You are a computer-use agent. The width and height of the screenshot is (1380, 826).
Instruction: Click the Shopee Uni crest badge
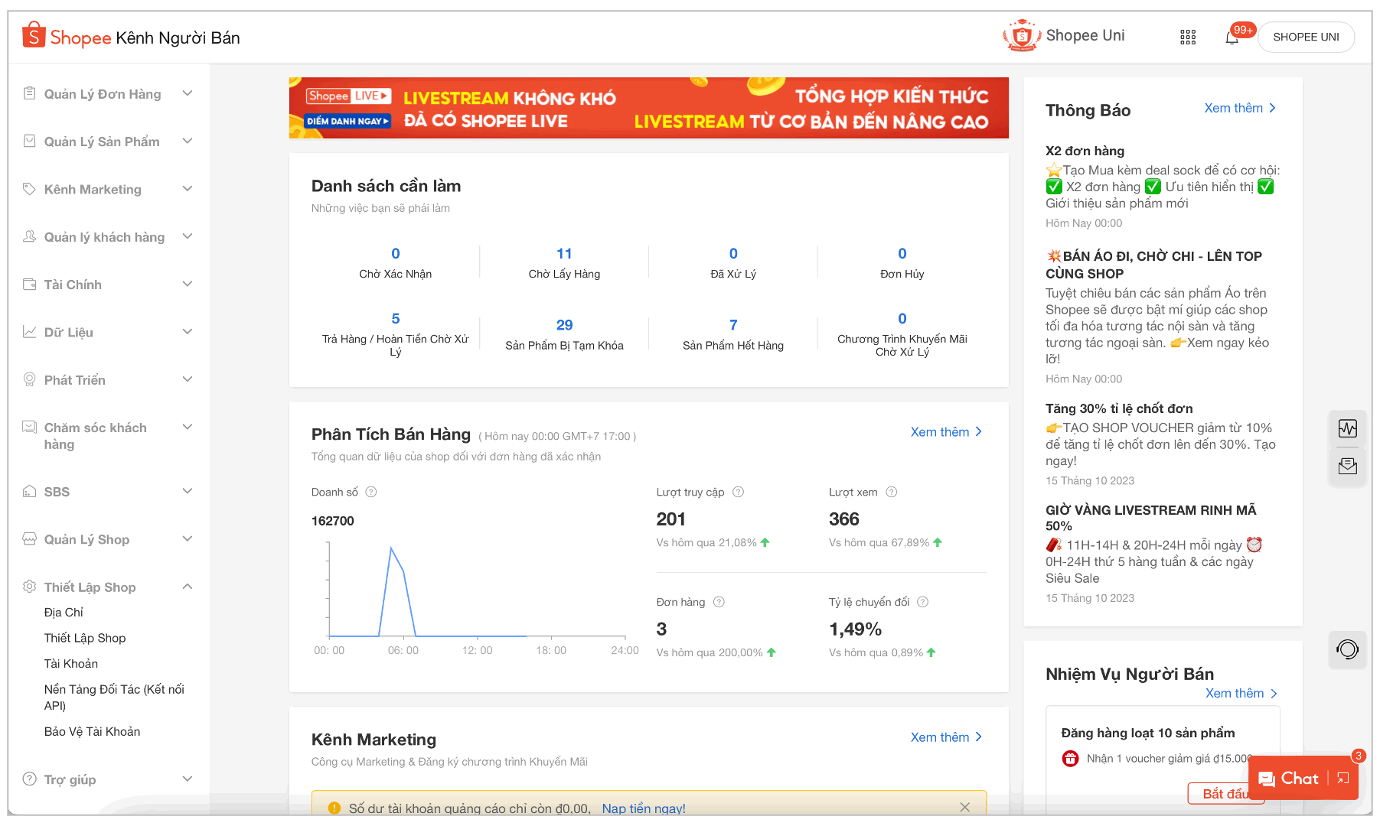tap(1022, 34)
